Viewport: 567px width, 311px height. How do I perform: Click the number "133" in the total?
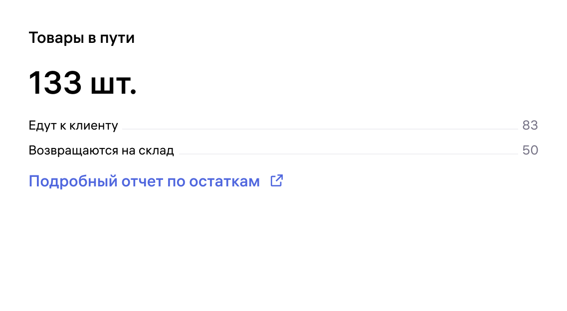(55, 83)
